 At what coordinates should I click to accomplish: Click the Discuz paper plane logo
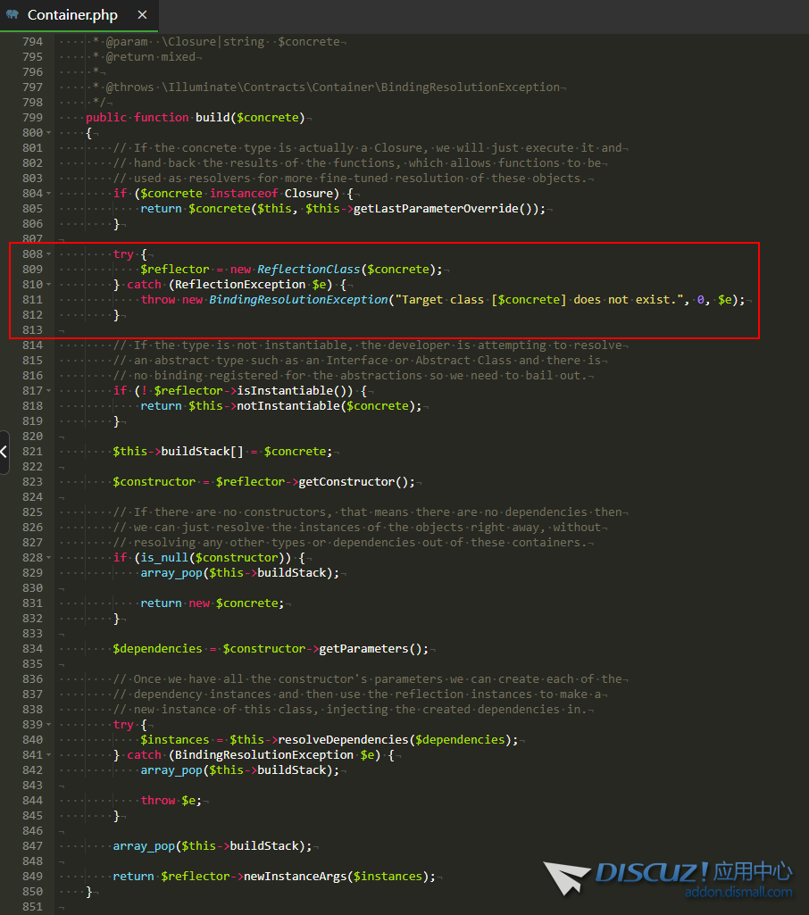[566, 877]
